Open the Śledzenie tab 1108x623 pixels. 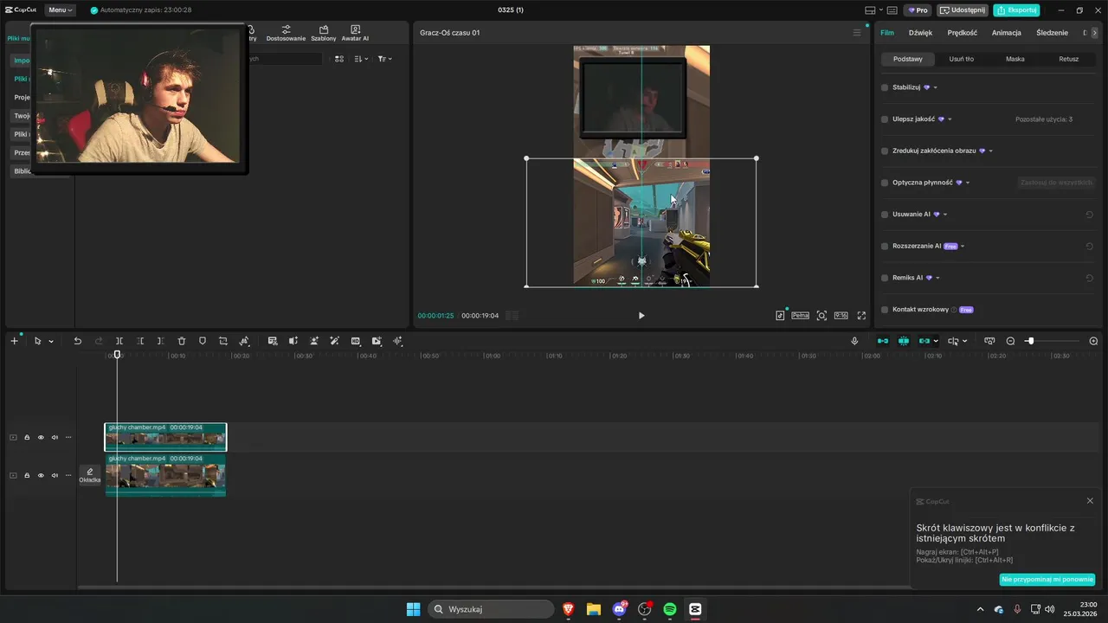[x=1053, y=33]
